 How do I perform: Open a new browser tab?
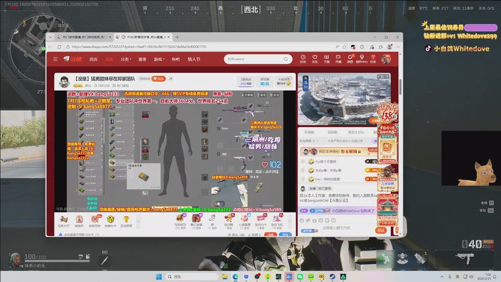point(177,37)
